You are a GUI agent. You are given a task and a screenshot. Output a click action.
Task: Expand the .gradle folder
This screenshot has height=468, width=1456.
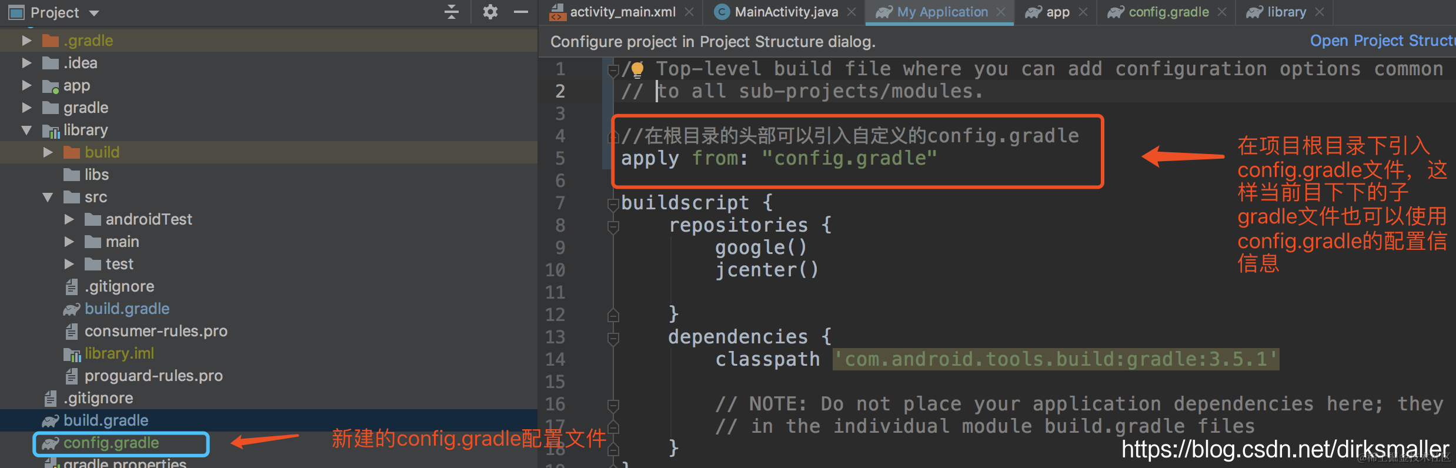26,41
